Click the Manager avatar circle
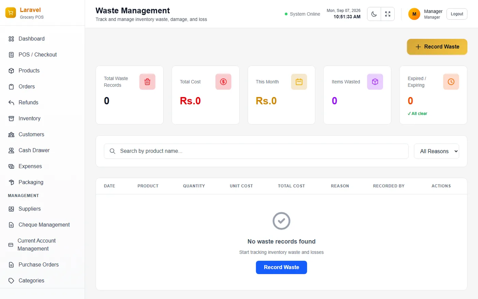 (x=414, y=14)
